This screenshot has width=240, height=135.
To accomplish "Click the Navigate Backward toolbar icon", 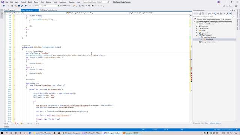I will click(x=4, y=6).
